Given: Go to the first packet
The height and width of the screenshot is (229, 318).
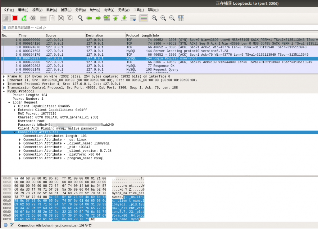Looking at the screenshot, I should pos(116,18).
